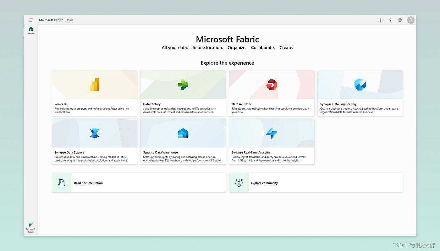Open the feedback smiley icon
Image resolution: width=440 pixels, height=251 pixels.
pyautogui.click(x=400, y=20)
